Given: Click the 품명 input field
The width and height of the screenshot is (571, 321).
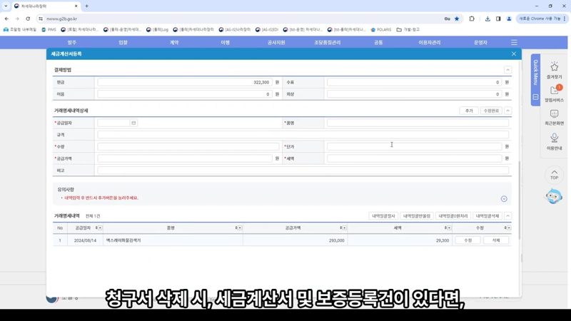Looking at the screenshot, I should [418, 123].
